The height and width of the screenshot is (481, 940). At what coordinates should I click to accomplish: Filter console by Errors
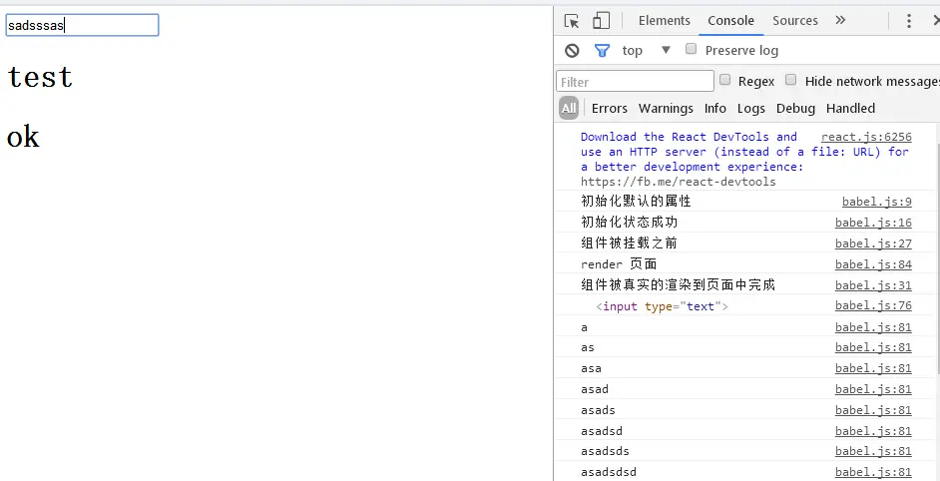(x=609, y=109)
